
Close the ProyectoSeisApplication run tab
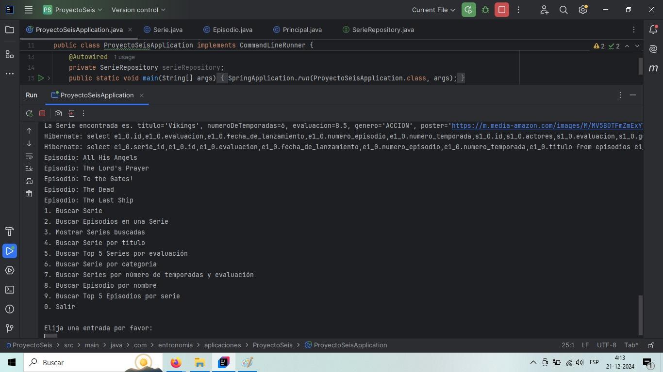coord(142,95)
